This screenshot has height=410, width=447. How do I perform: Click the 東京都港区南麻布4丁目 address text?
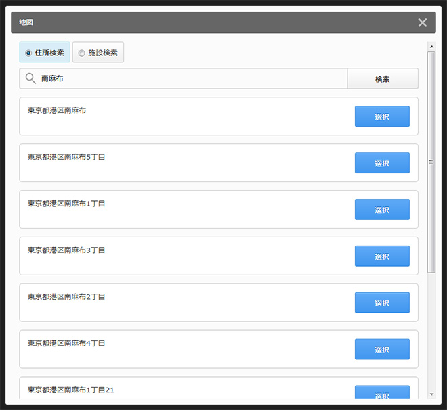click(66, 344)
